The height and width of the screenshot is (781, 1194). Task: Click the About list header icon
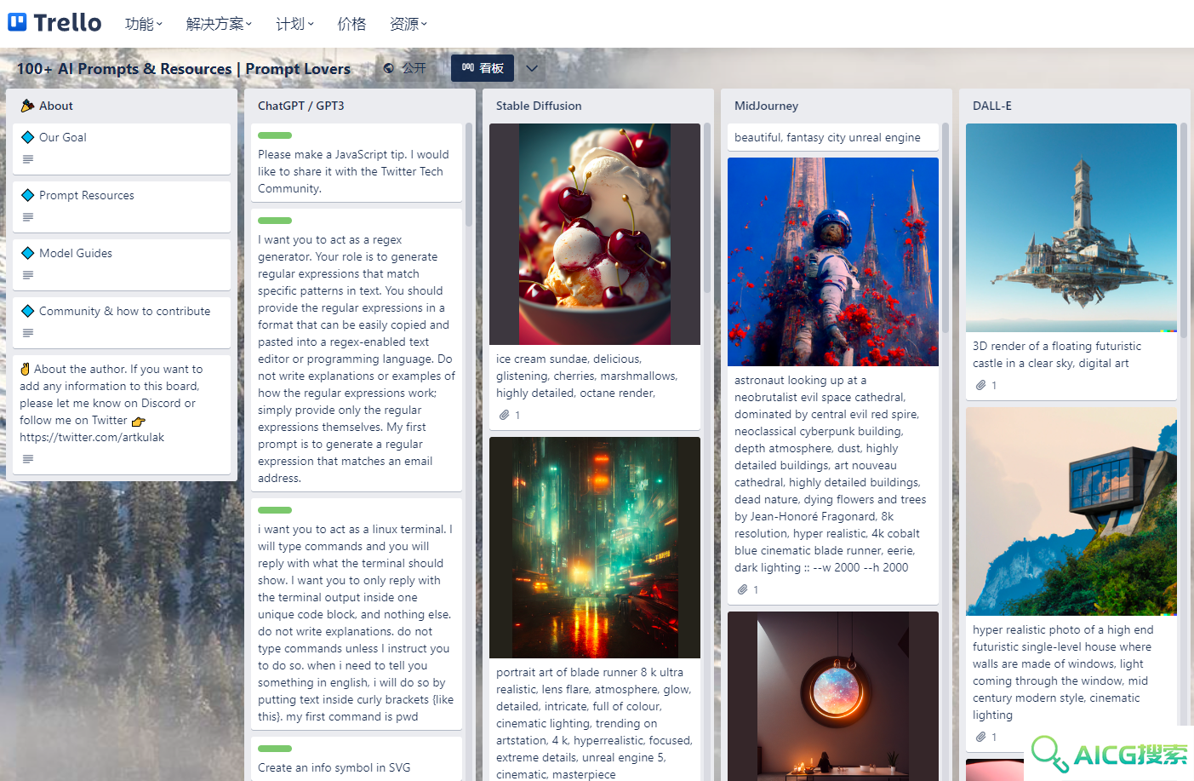28,106
